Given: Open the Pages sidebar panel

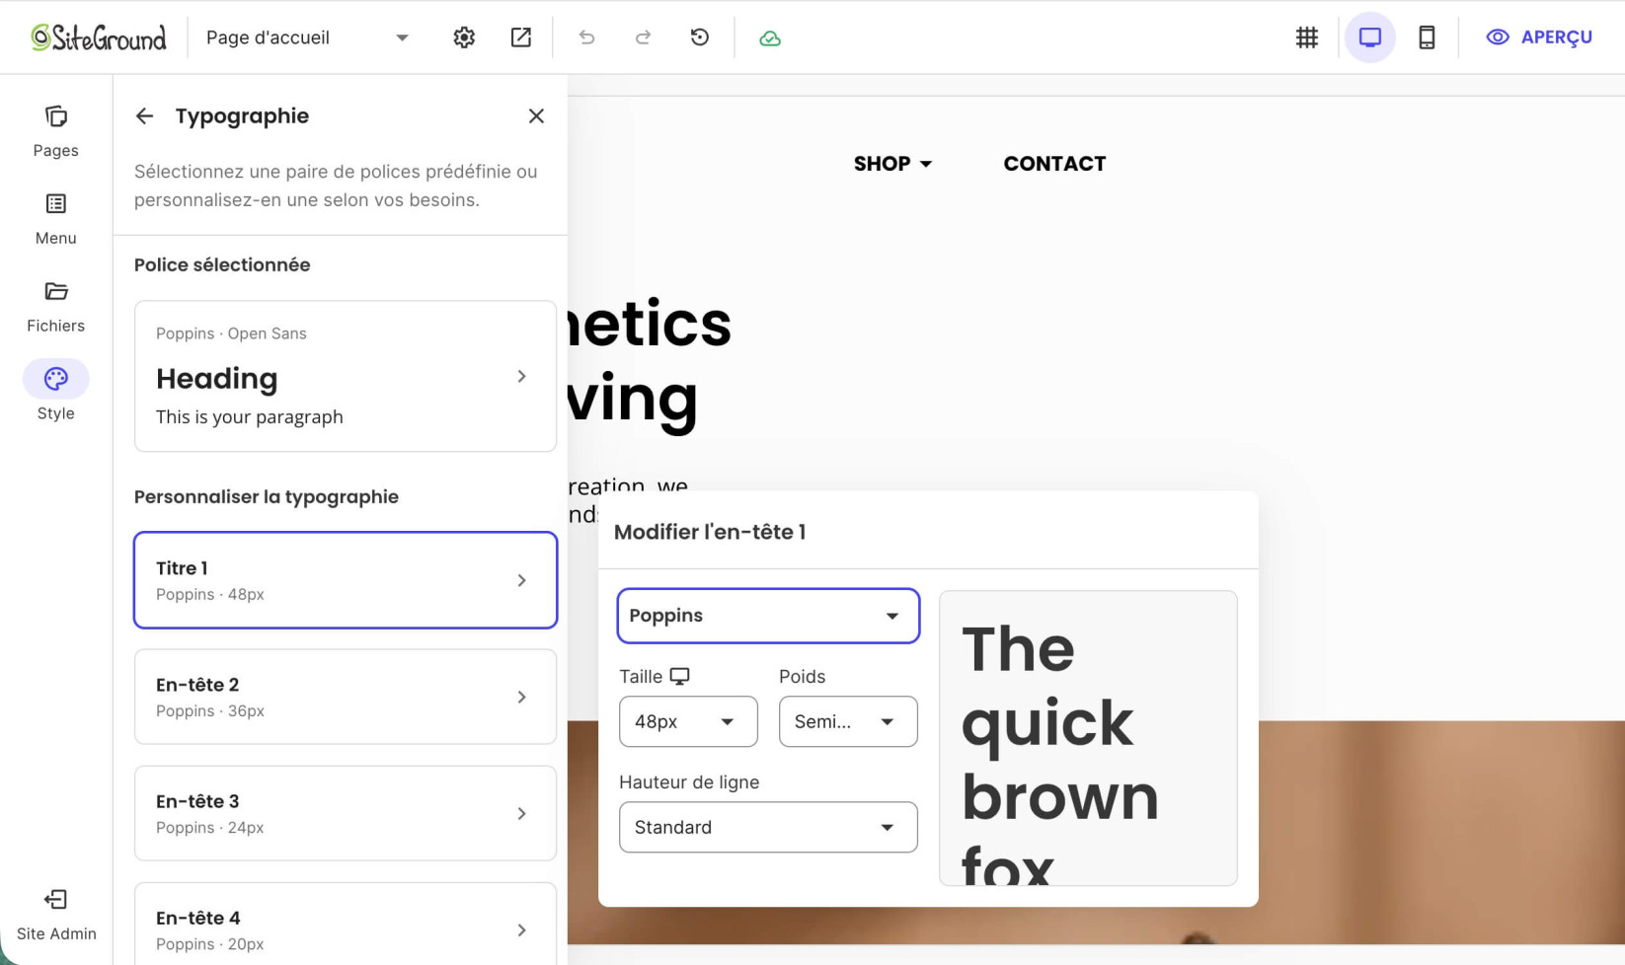Looking at the screenshot, I should tap(55, 131).
